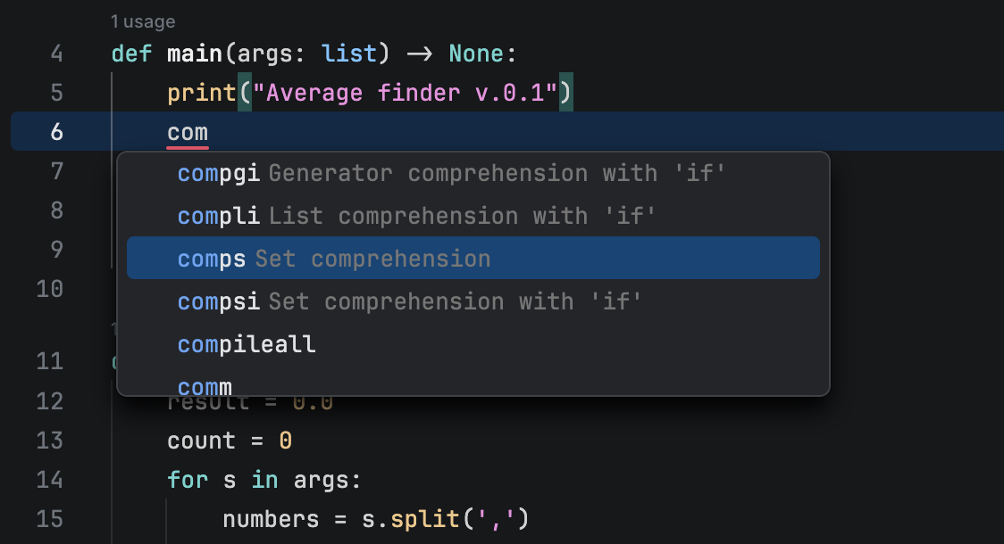The height and width of the screenshot is (544, 1004).
Task: Click the underlined 'com' prefix being completed
Action: [x=188, y=131]
